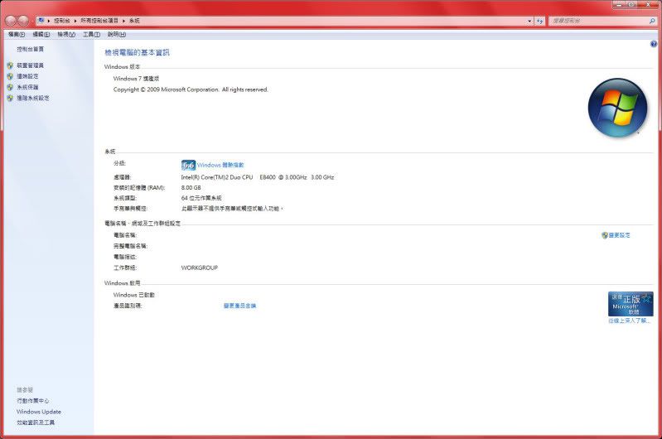Open the 工具(T) menu
The height and width of the screenshot is (439, 662).
point(91,34)
